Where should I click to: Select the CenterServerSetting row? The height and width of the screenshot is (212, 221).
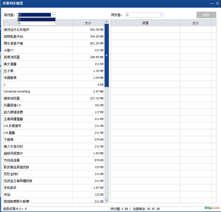(x=54, y=91)
